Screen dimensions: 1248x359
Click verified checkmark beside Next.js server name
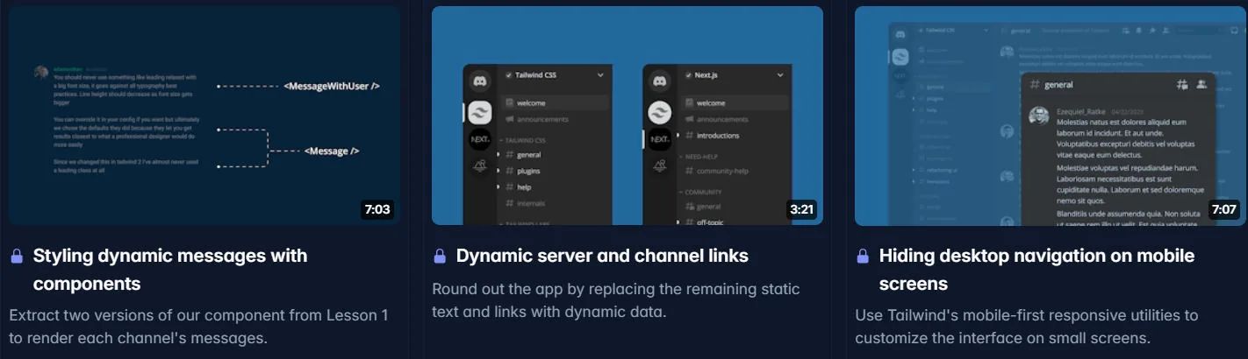pyautogui.click(x=688, y=75)
